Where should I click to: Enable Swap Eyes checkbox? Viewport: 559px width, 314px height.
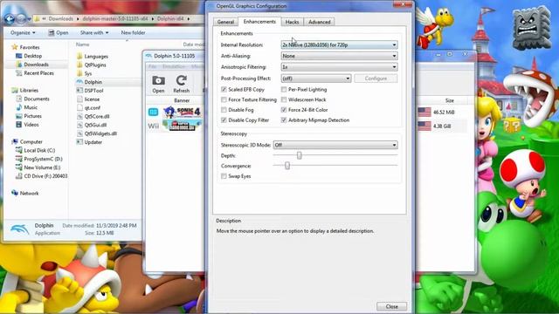click(x=224, y=176)
